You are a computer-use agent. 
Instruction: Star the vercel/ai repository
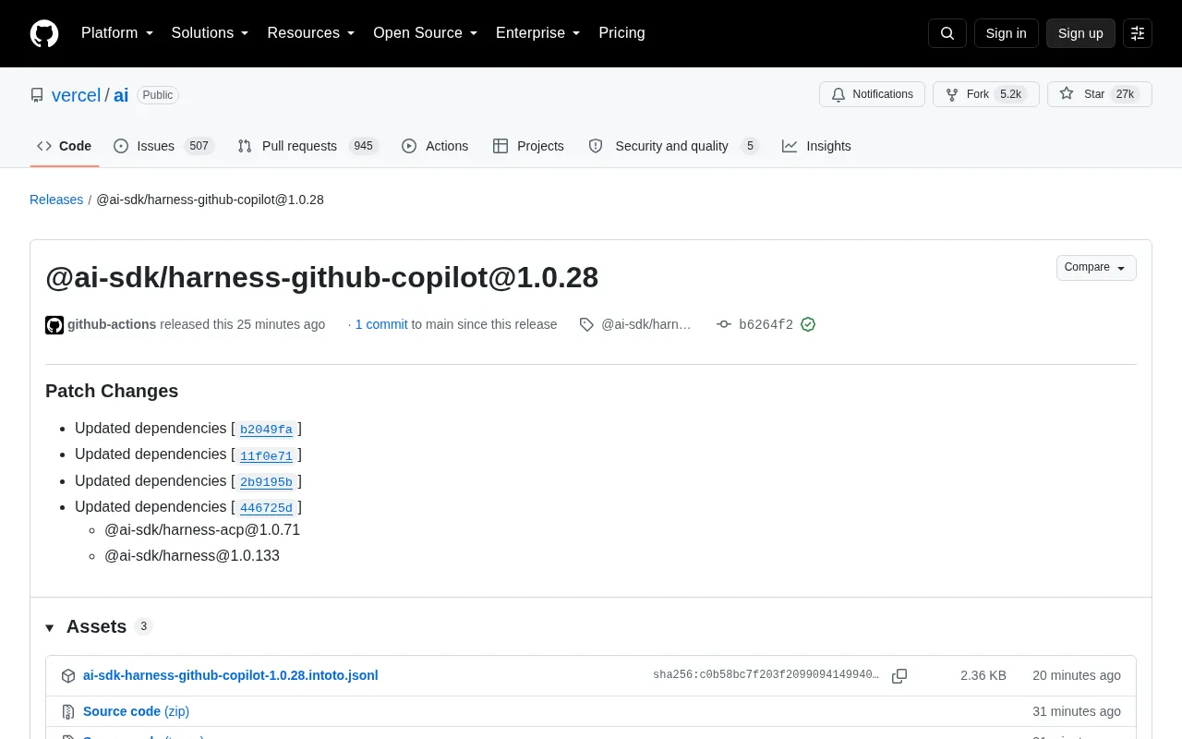[1099, 94]
